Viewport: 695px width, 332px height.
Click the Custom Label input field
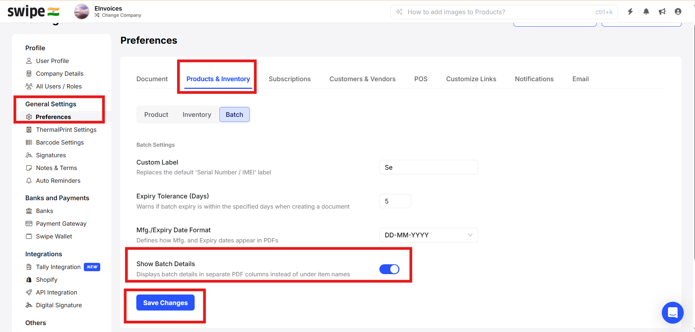429,167
